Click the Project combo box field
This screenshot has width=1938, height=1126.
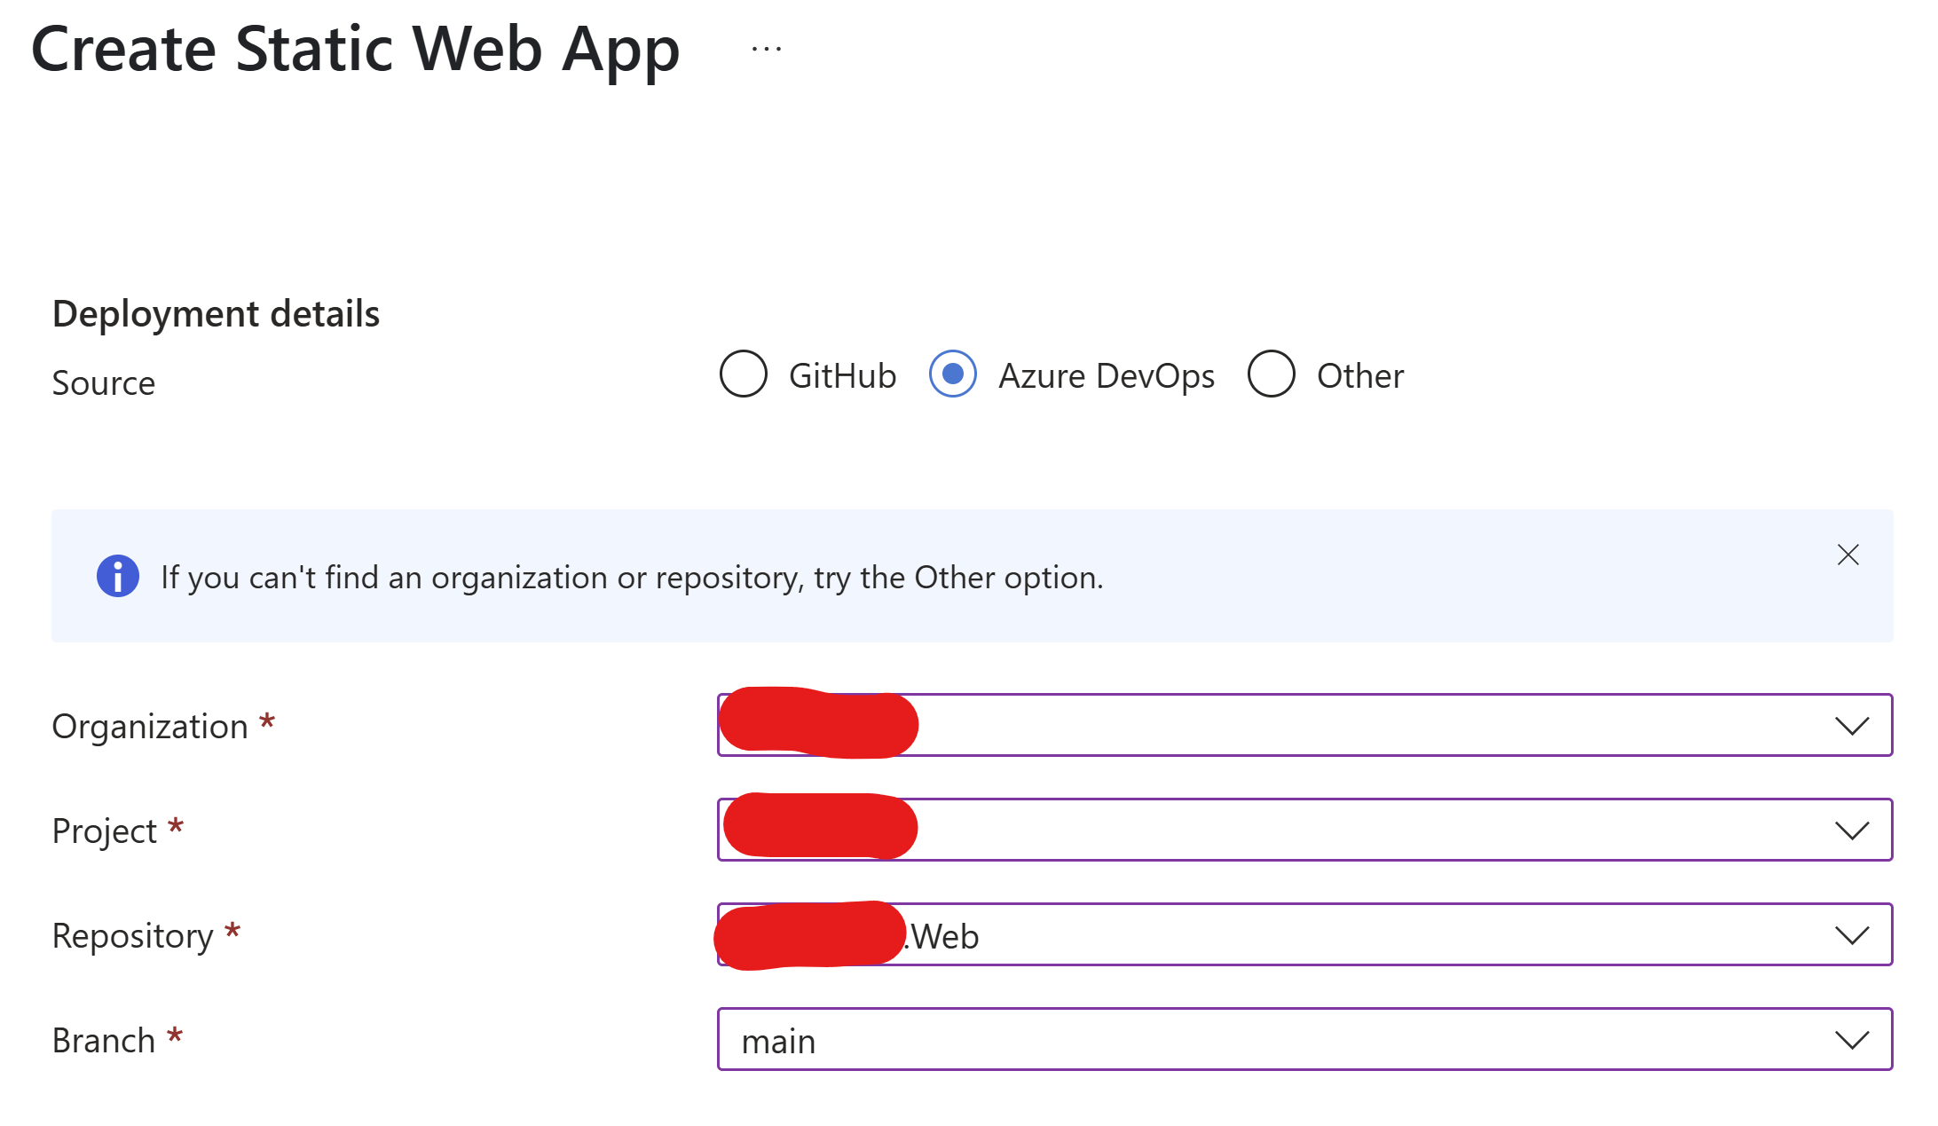pyautogui.click(x=1304, y=830)
